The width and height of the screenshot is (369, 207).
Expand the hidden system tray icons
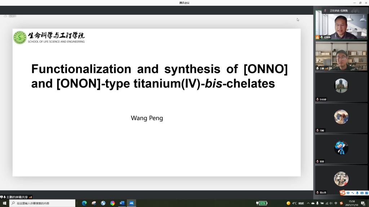[308, 203]
